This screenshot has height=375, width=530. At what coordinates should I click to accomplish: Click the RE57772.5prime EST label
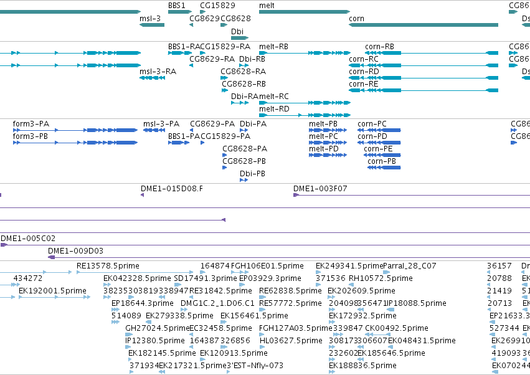point(290,303)
